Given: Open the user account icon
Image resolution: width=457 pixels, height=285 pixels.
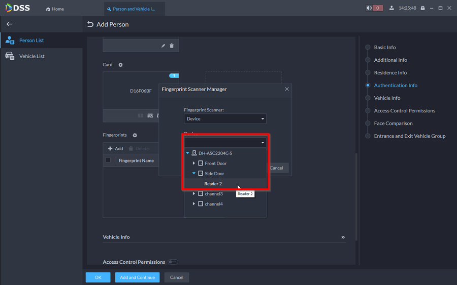Looking at the screenshot, I should pos(391,8).
